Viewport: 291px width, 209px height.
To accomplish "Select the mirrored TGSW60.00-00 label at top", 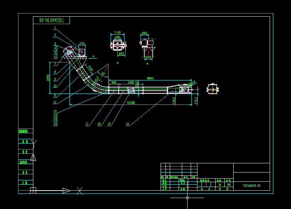I will pyautogui.click(x=52, y=20).
